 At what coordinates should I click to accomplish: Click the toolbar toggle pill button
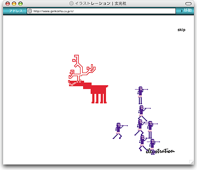point(188,3)
